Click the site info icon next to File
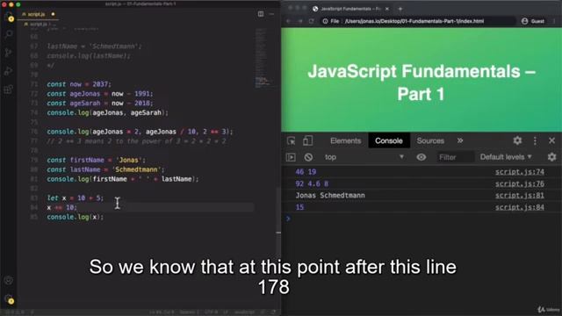The width and height of the screenshot is (562, 316). (x=325, y=21)
